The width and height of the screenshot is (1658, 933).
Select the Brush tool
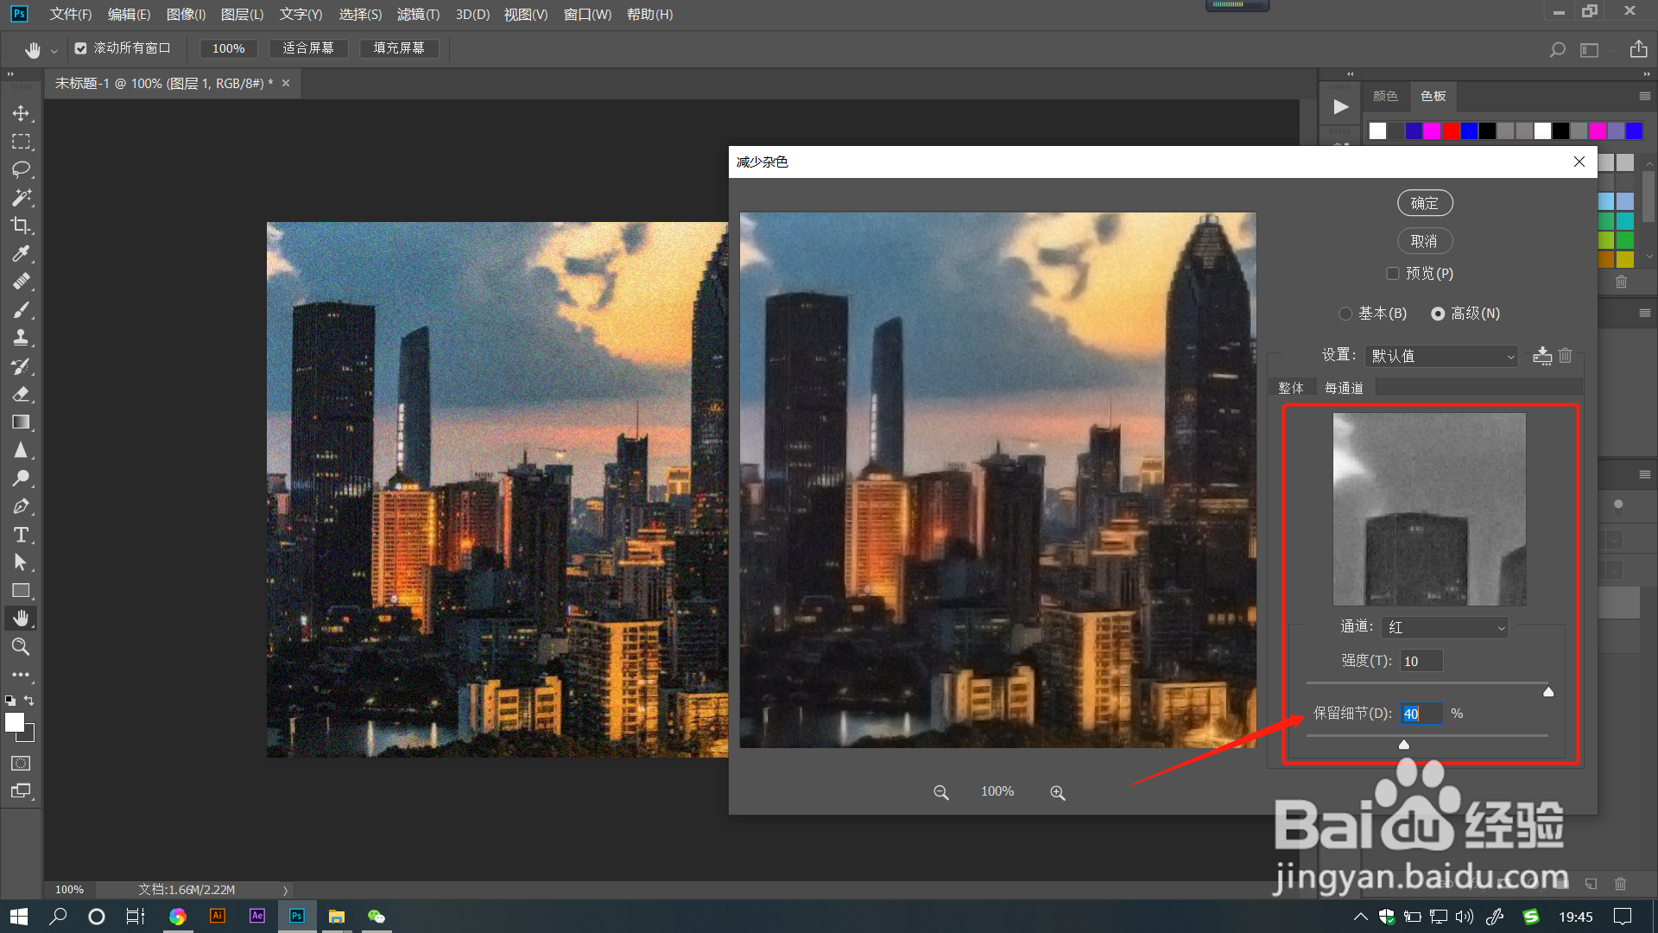[x=21, y=310]
